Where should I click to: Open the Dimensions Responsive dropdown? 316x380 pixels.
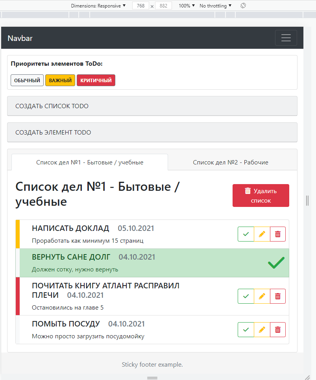tap(97, 6)
